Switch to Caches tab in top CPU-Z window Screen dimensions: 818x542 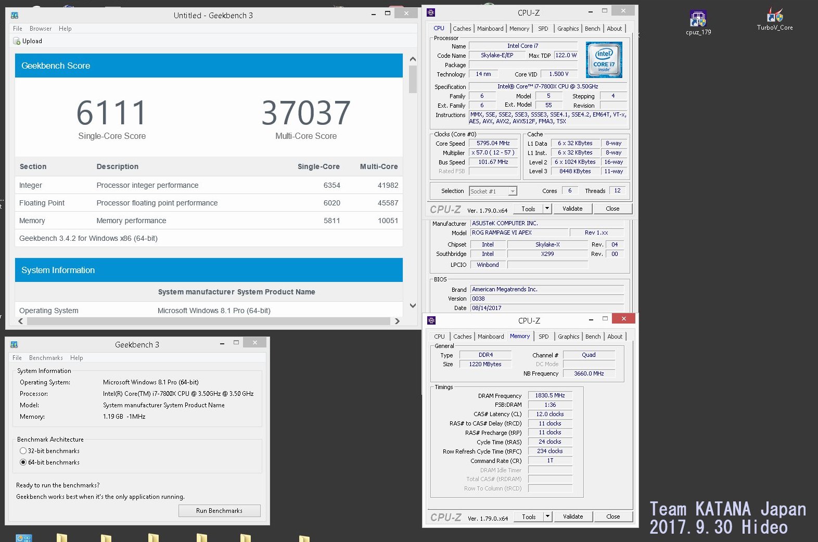pyautogui.click(x=462, y=29)
